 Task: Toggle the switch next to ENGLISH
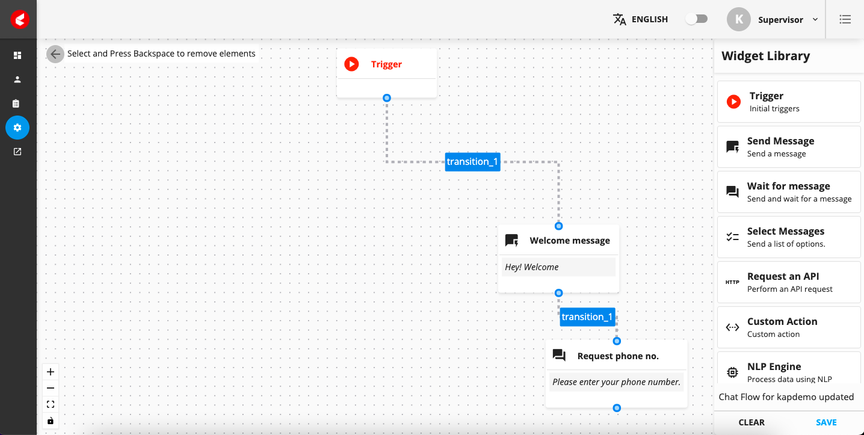pos(697,19)
